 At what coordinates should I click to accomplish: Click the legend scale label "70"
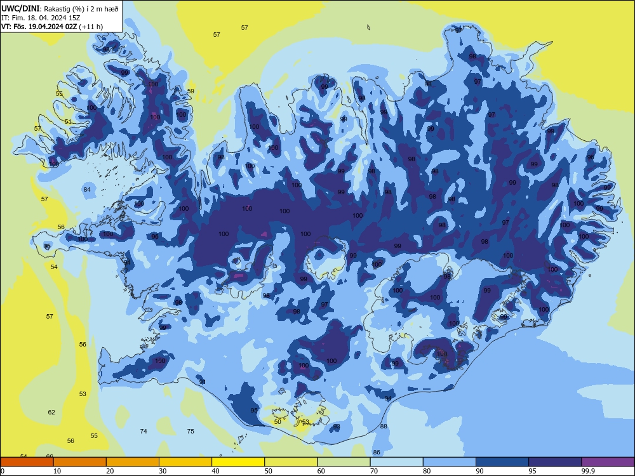tap(374, 471)
